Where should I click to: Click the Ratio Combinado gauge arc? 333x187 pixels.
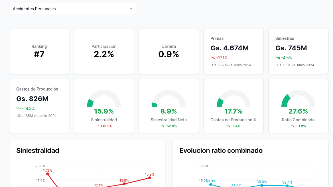pos(299,98)
